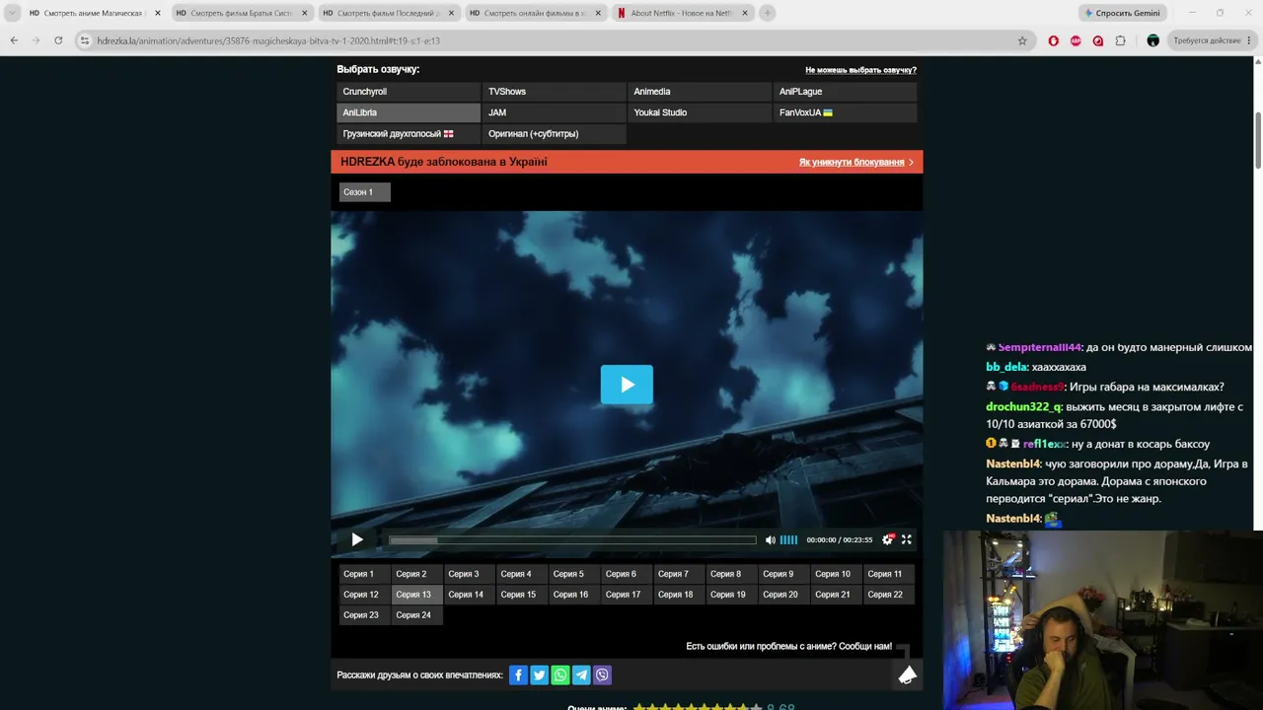Start playback with the player bar play icon
This screenshot has height=710, width=1263.
357,539
